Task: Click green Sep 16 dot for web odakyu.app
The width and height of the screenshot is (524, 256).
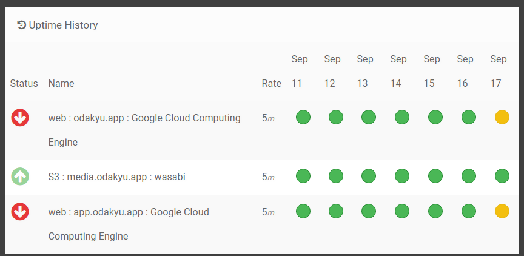Action: point(468,118)
